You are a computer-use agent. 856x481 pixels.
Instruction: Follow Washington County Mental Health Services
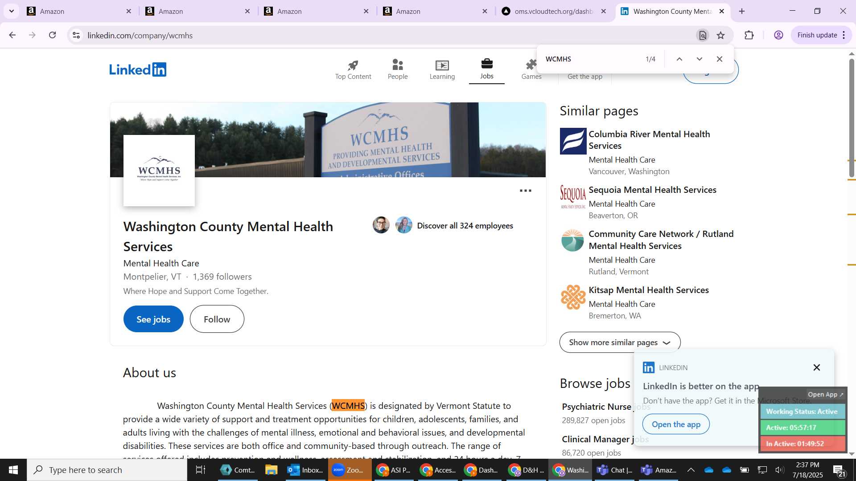[217, 319]
